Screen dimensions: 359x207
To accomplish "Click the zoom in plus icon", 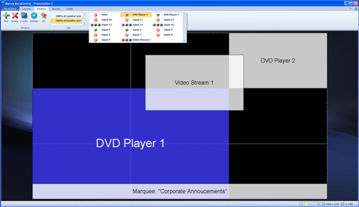I will click(x=318, y=204).
